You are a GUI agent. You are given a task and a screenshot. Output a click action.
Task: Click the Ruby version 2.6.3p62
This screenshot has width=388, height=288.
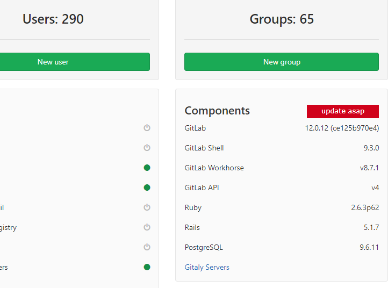(x=365, y=207)
